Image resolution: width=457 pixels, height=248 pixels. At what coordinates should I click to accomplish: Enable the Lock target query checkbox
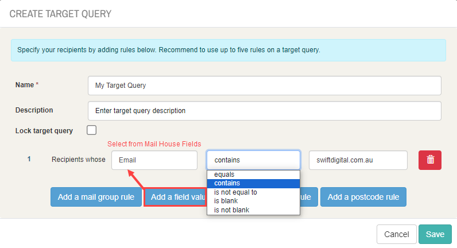click(x=91, y=130)
